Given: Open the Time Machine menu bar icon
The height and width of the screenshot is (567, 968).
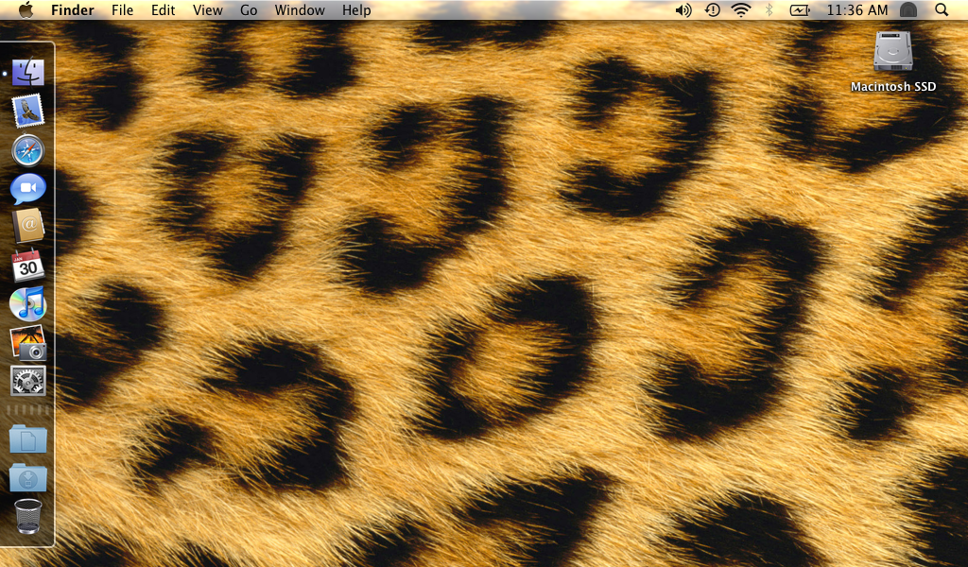Looking at the screenshot, I should click(713, 9).
